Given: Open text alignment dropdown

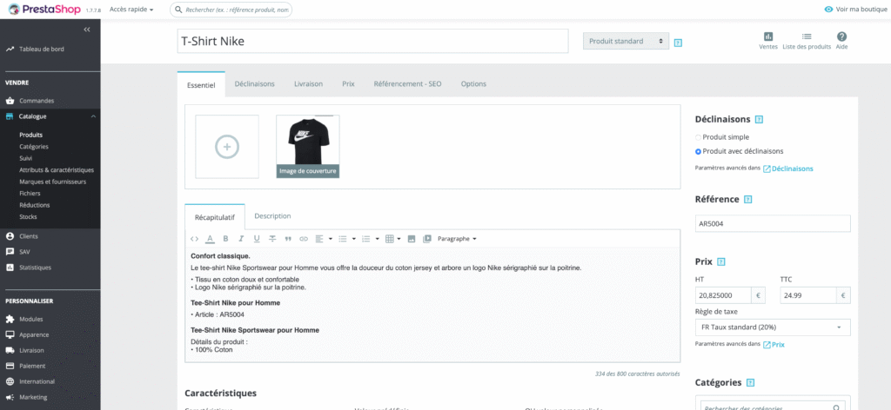Looking at the screenshot, I should 324,239.
